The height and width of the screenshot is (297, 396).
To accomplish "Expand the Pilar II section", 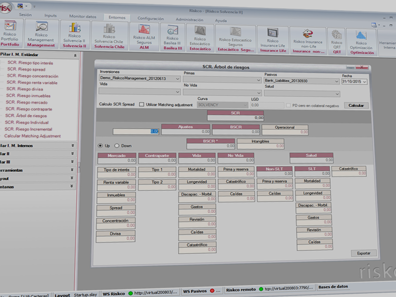I will 72,153.
